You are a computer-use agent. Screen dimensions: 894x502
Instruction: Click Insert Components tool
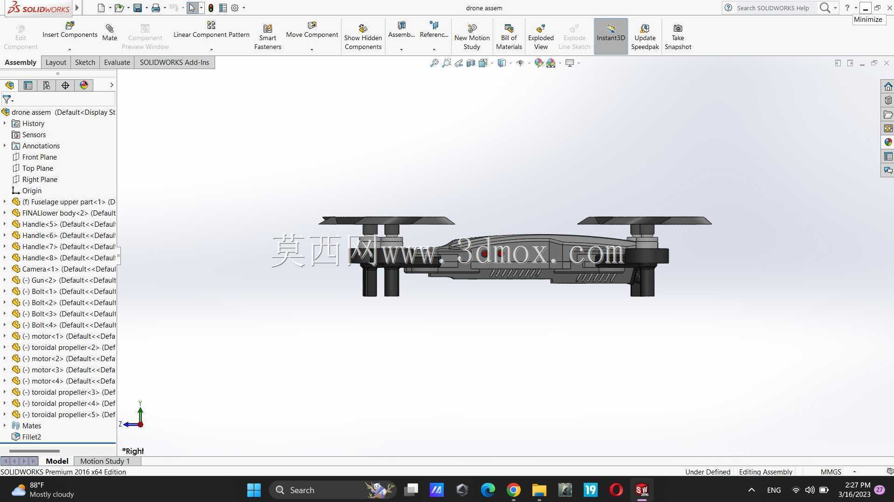[70, 30]
